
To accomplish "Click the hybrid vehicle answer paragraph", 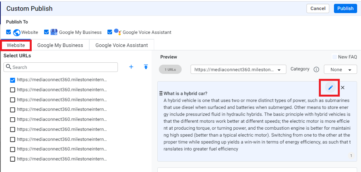I will [x=257, y=125].
